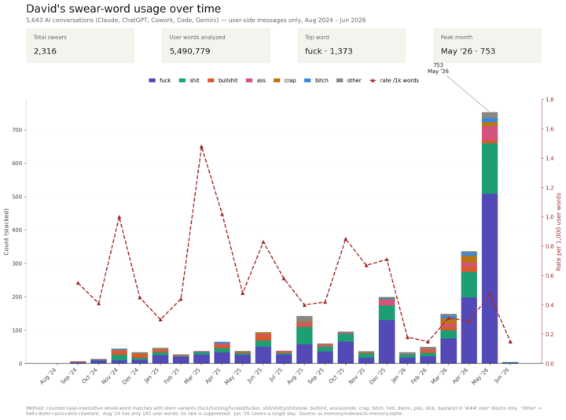Click the rate line marker above Sep '24
566x420 pixels.
click(x=78, y=283)
